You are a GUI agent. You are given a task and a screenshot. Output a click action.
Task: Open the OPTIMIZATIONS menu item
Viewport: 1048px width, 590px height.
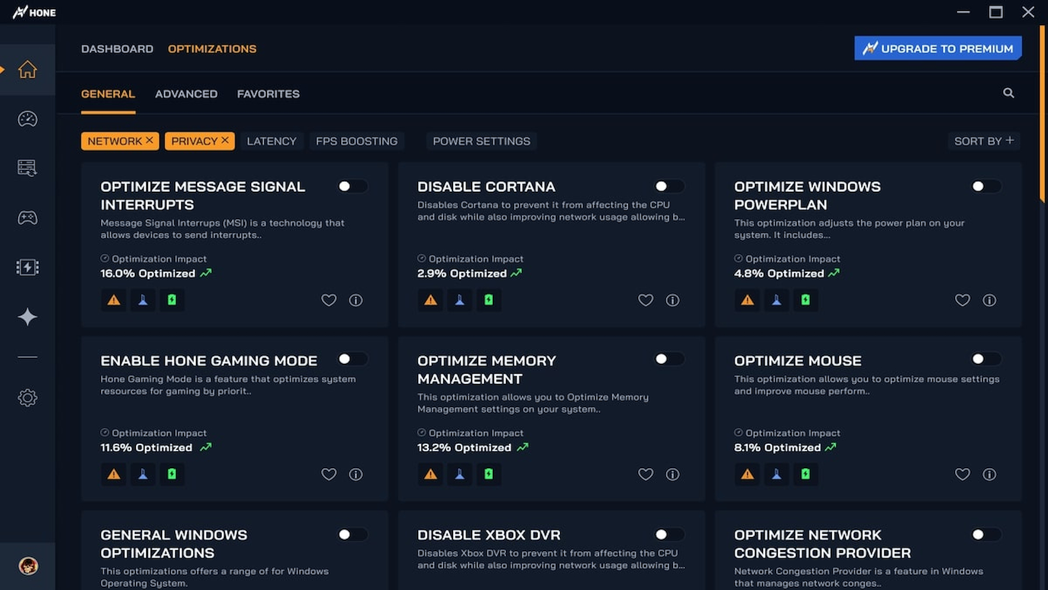[212, 49]
